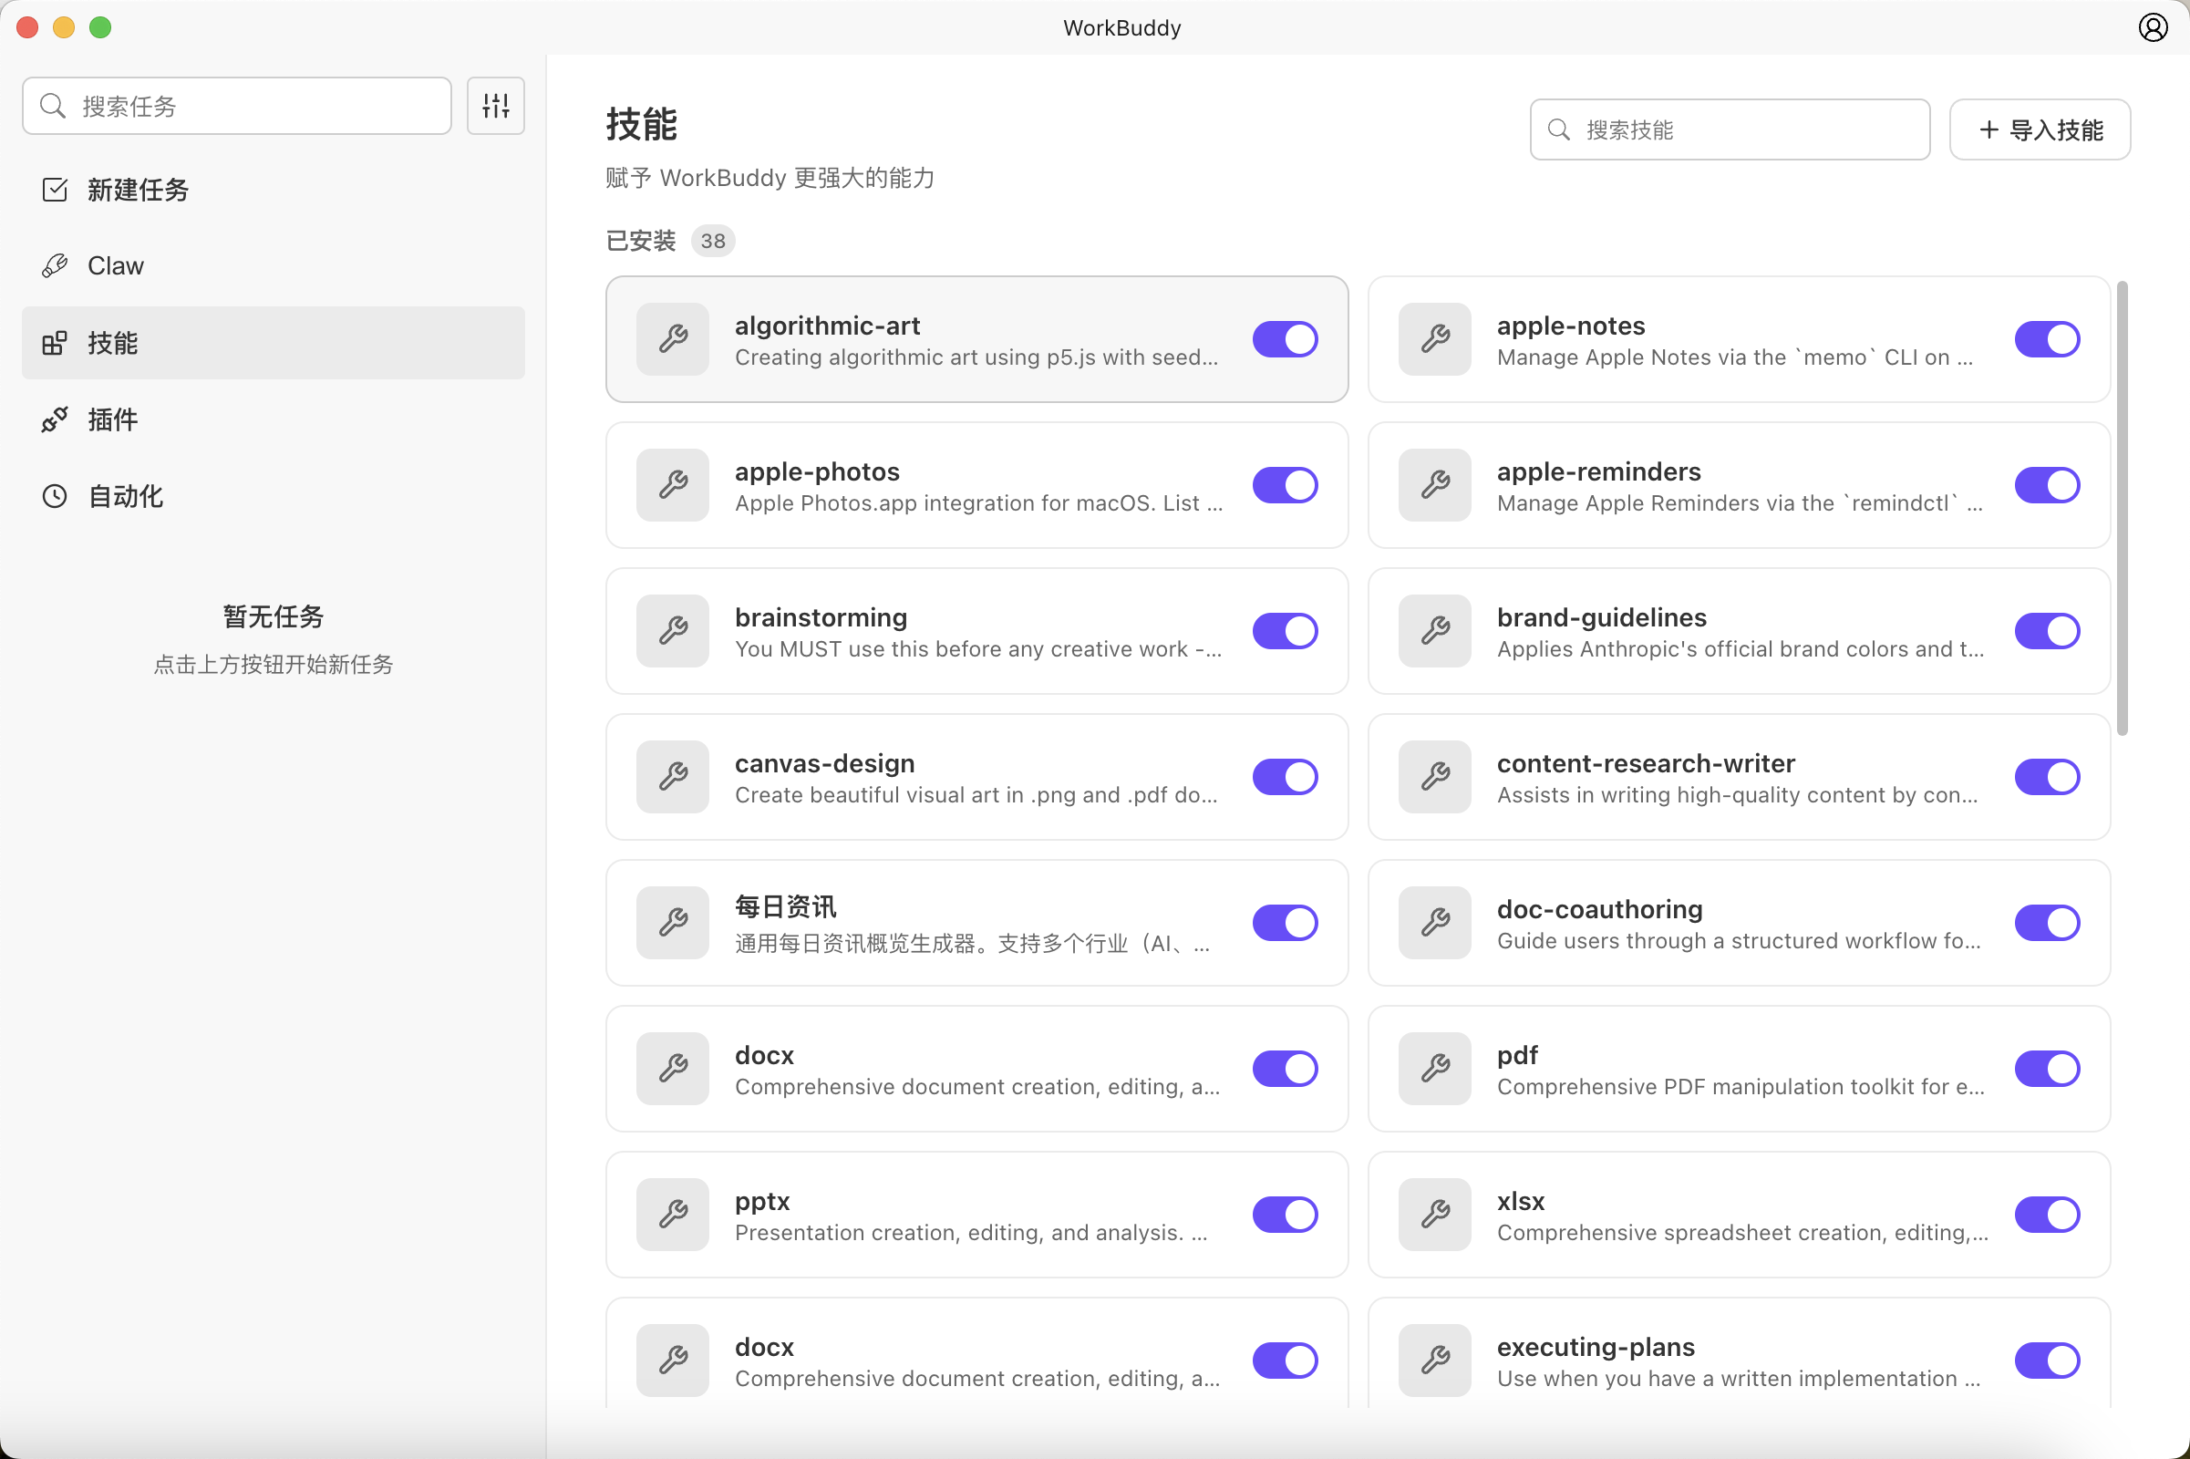Open the 插件 sidebar item
The width and height of the screenshot is (2190, 1459).
point(112,419)
